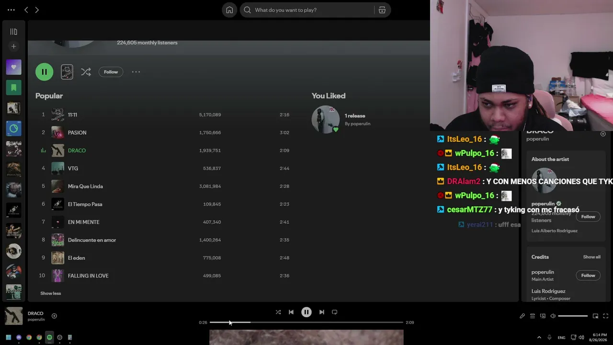The width and height of the screenshot is (613, 345).
Task: Open the Calculator on the taskbar
Action: 70,337
